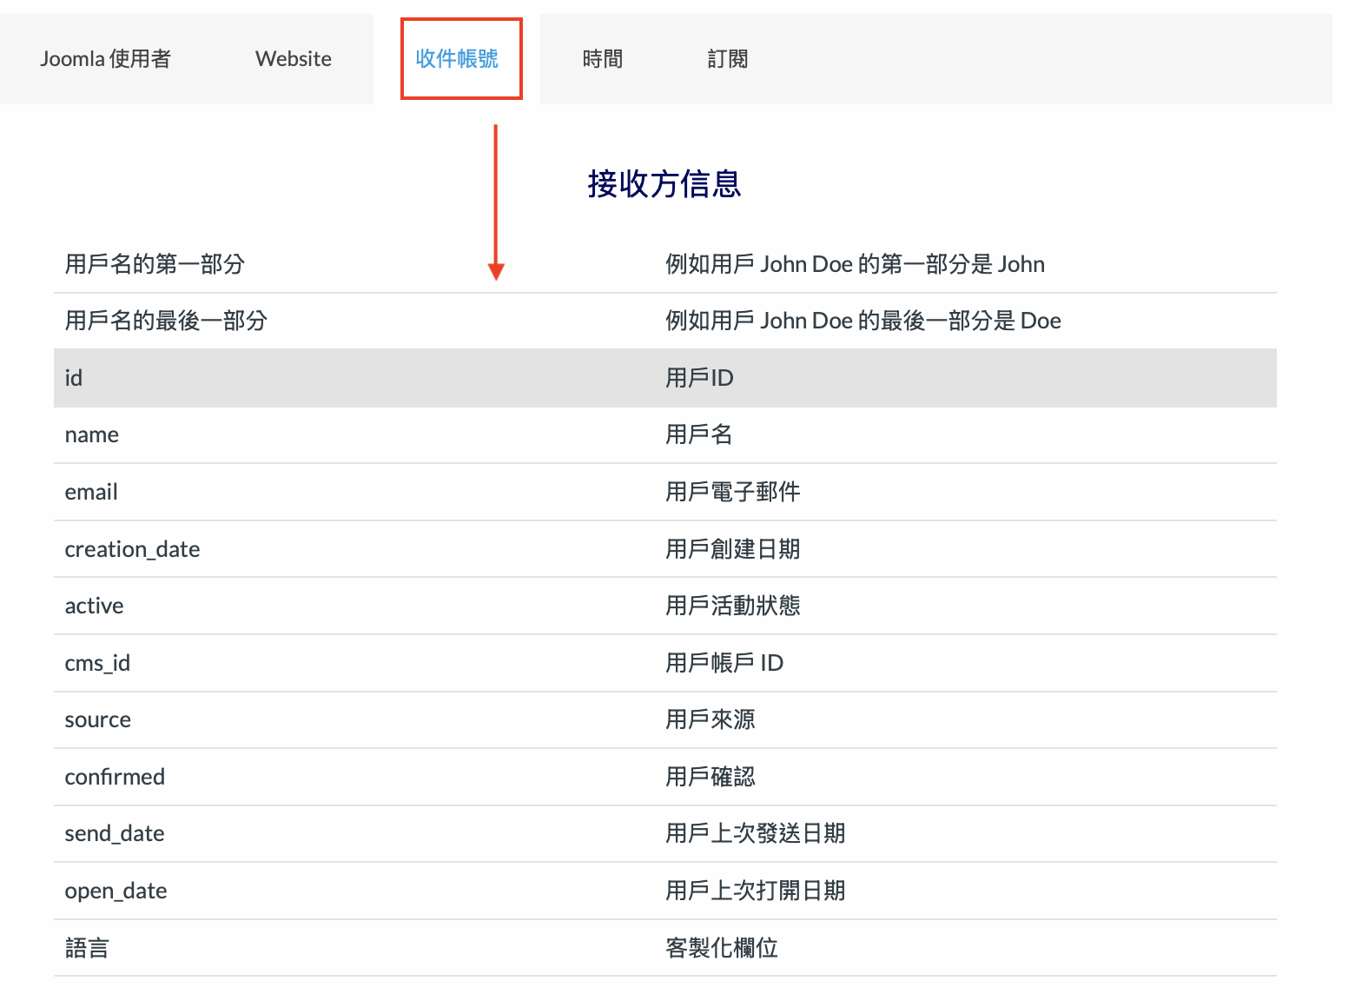Click the email field row
This screenshot has width=1355, height=994.
(x=91, y=492)
